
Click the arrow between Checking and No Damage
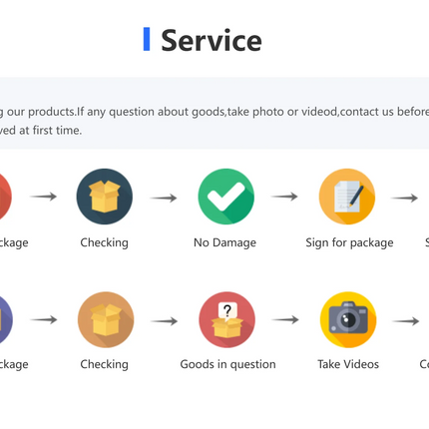tap(164, 198)
